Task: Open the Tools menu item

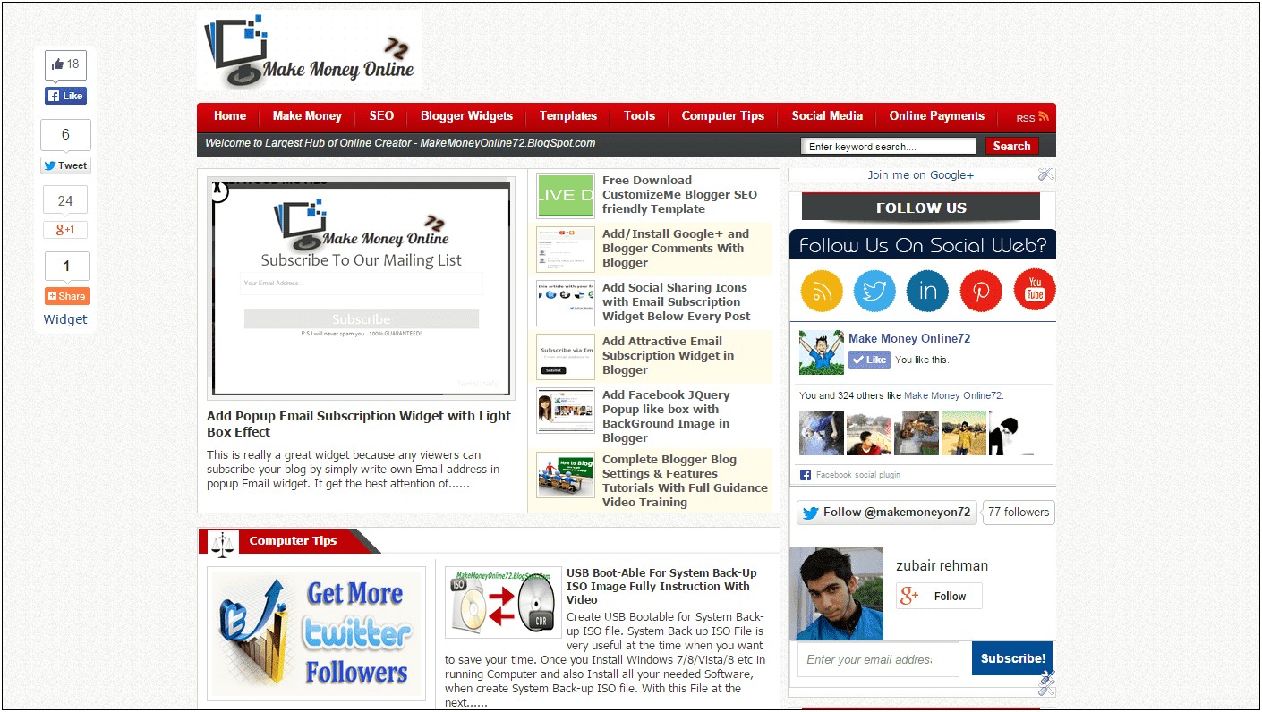Action: pyautogui.click(x=639, y=116)
